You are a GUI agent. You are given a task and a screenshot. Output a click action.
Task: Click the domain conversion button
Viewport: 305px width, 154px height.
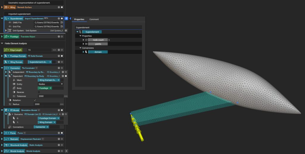98,52
